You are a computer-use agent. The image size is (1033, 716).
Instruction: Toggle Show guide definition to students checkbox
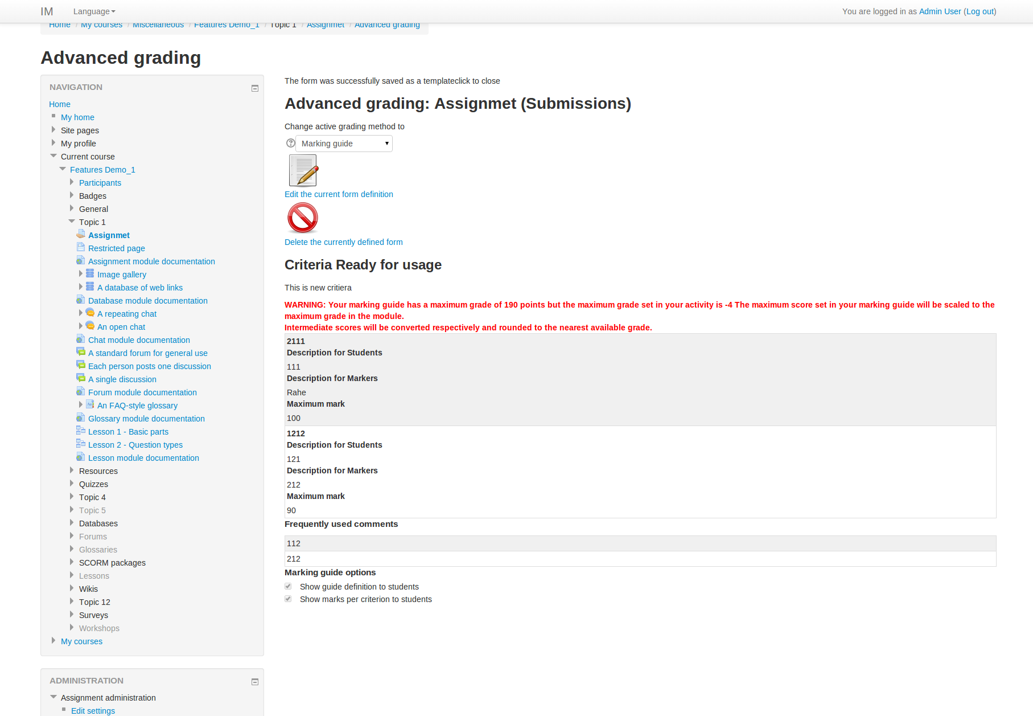coord(288,586)
